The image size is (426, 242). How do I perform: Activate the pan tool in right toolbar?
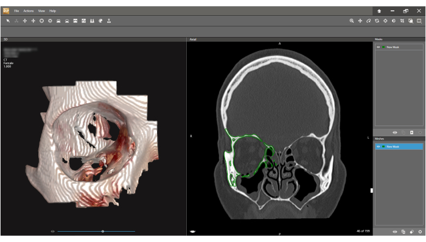tap(360, 21)
